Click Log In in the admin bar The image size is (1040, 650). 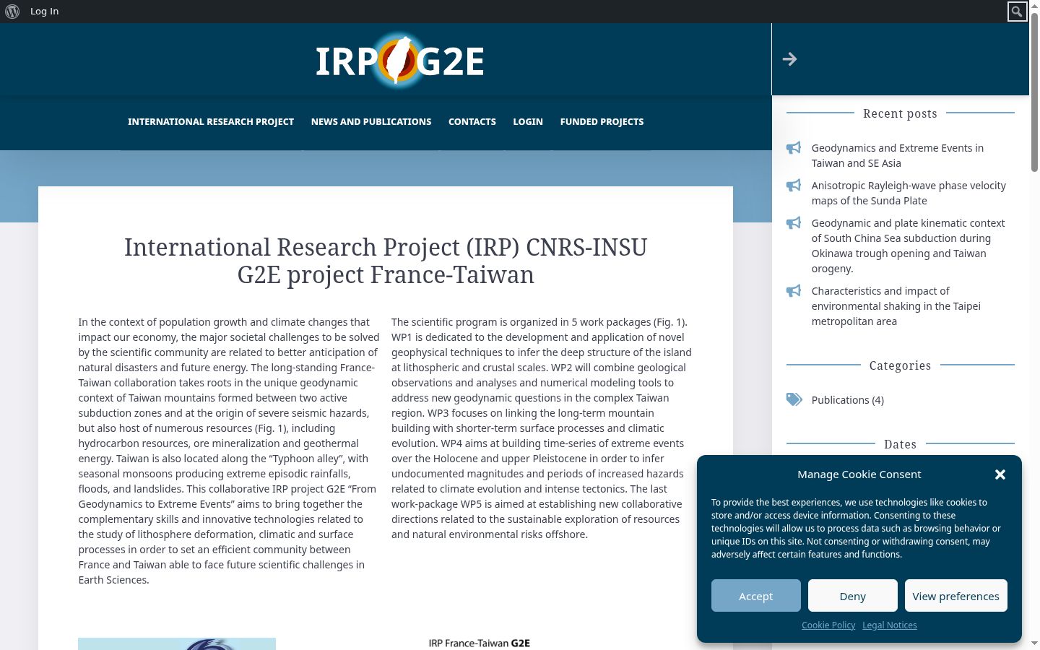point(45,12)
